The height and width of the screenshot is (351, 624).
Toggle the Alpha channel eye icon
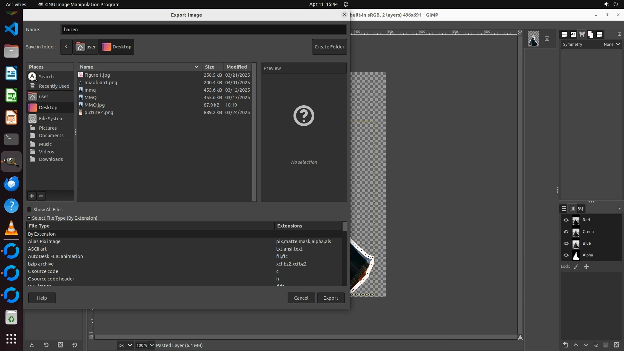coord(566,255)
